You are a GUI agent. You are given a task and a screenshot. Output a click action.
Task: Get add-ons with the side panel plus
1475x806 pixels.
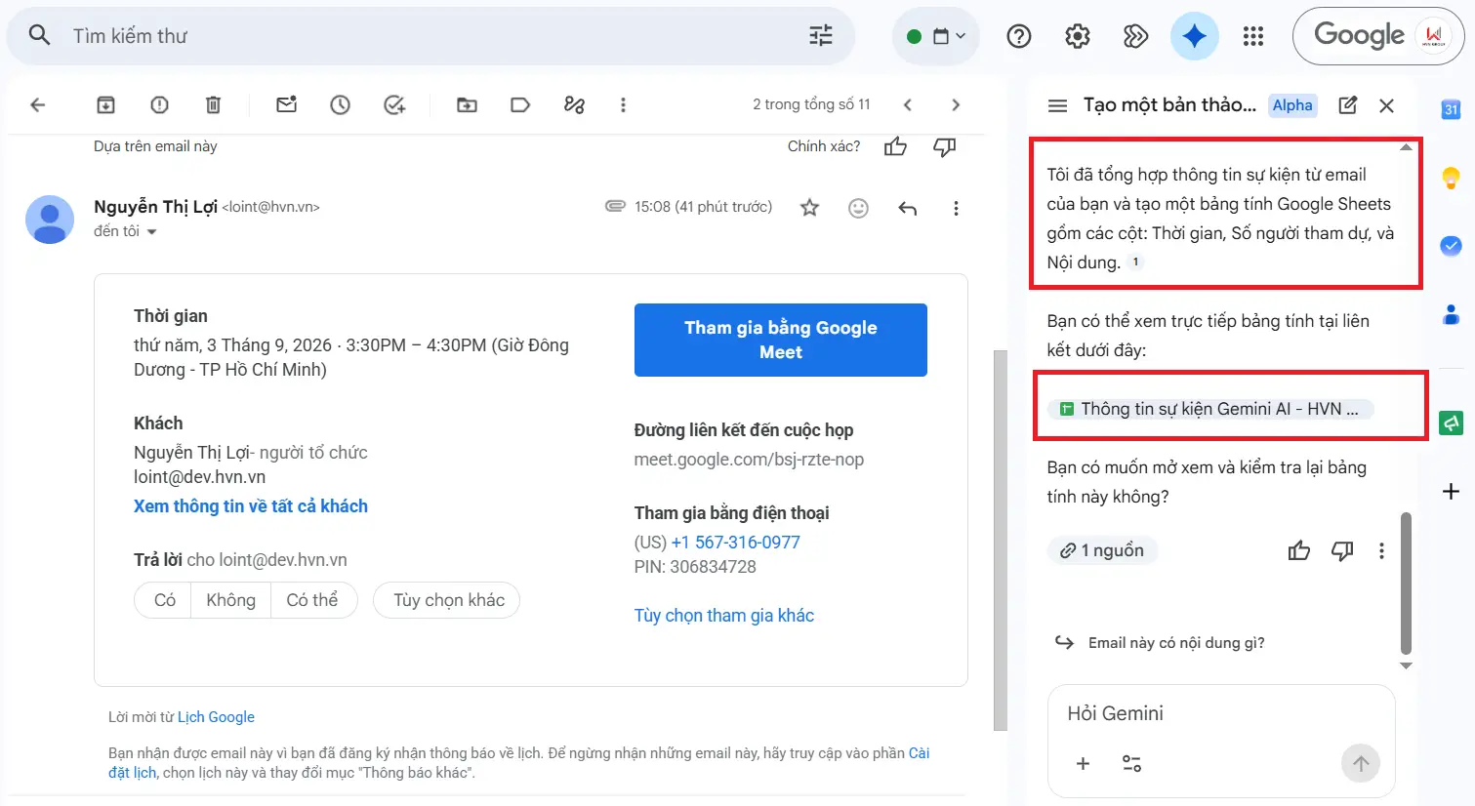pyautogui.click(x=1451, y=492)
